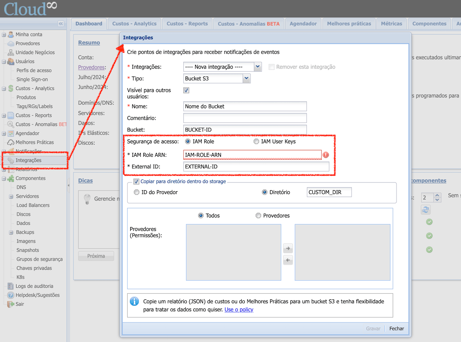Click the Custos - Analytics dollar icon
The image size is (461, 342).
click(11, 88)
